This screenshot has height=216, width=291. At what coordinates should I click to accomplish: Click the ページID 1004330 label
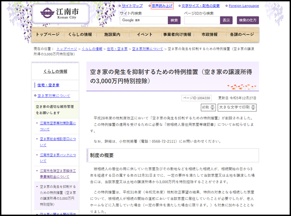pyautogui.click(x=196, y=98)
